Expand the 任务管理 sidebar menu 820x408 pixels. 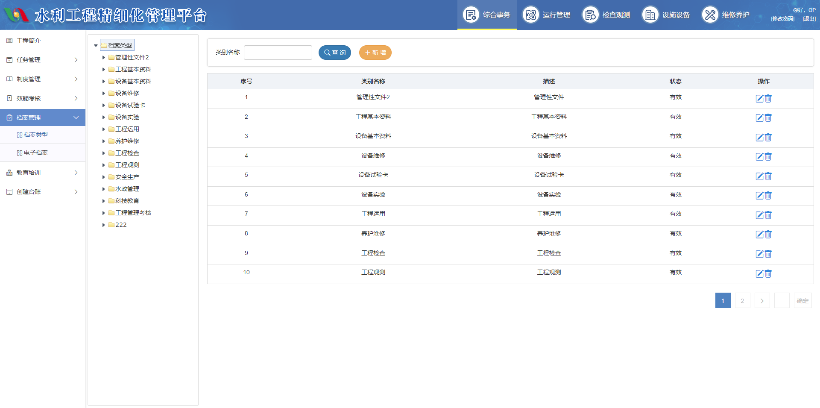click(x=42, y=60)
